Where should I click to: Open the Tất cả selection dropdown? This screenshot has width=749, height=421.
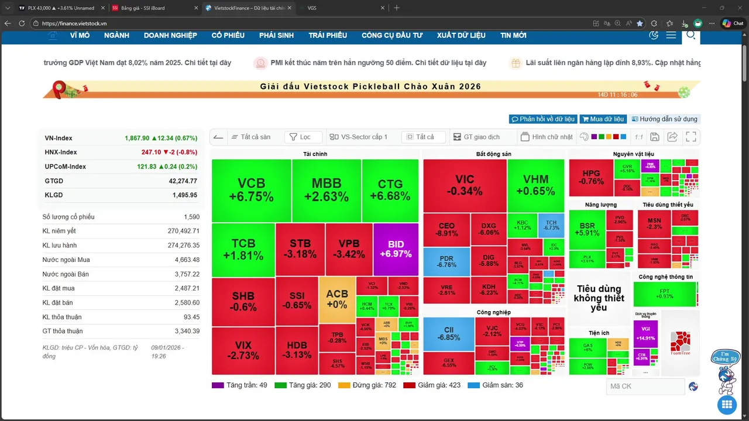424,137
